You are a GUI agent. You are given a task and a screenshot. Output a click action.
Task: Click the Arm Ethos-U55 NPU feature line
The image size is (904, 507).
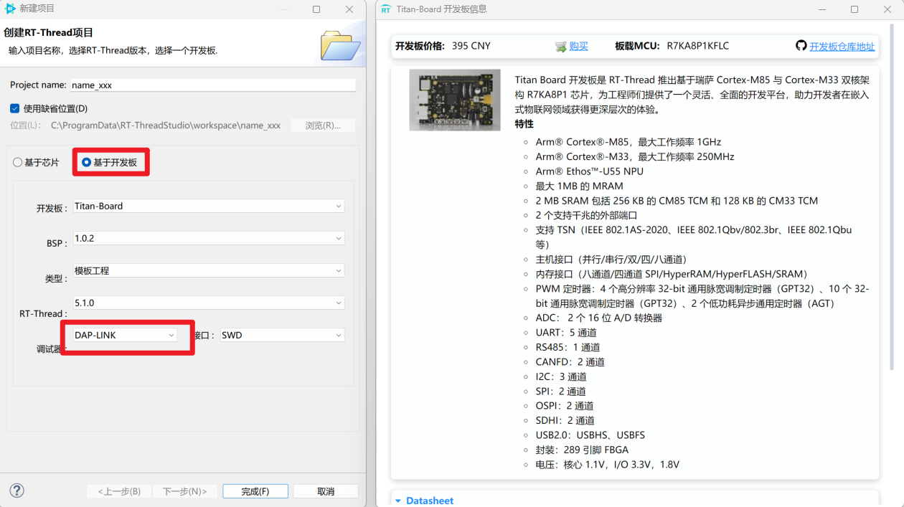point(589,171)
